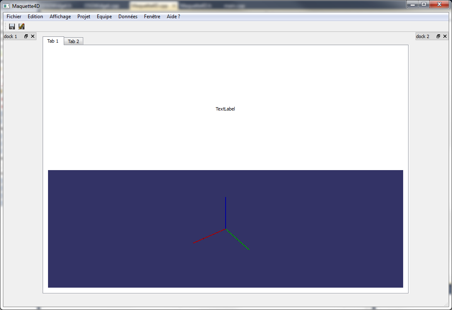Select Tab 1
452x310 pixels.
(x=53, y=41)
